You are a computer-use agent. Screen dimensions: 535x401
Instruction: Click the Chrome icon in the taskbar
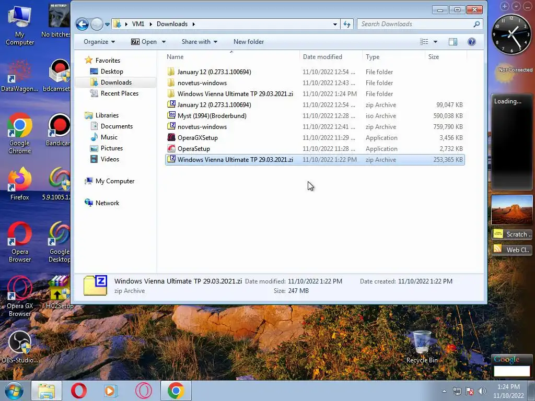tap(176, 391)
